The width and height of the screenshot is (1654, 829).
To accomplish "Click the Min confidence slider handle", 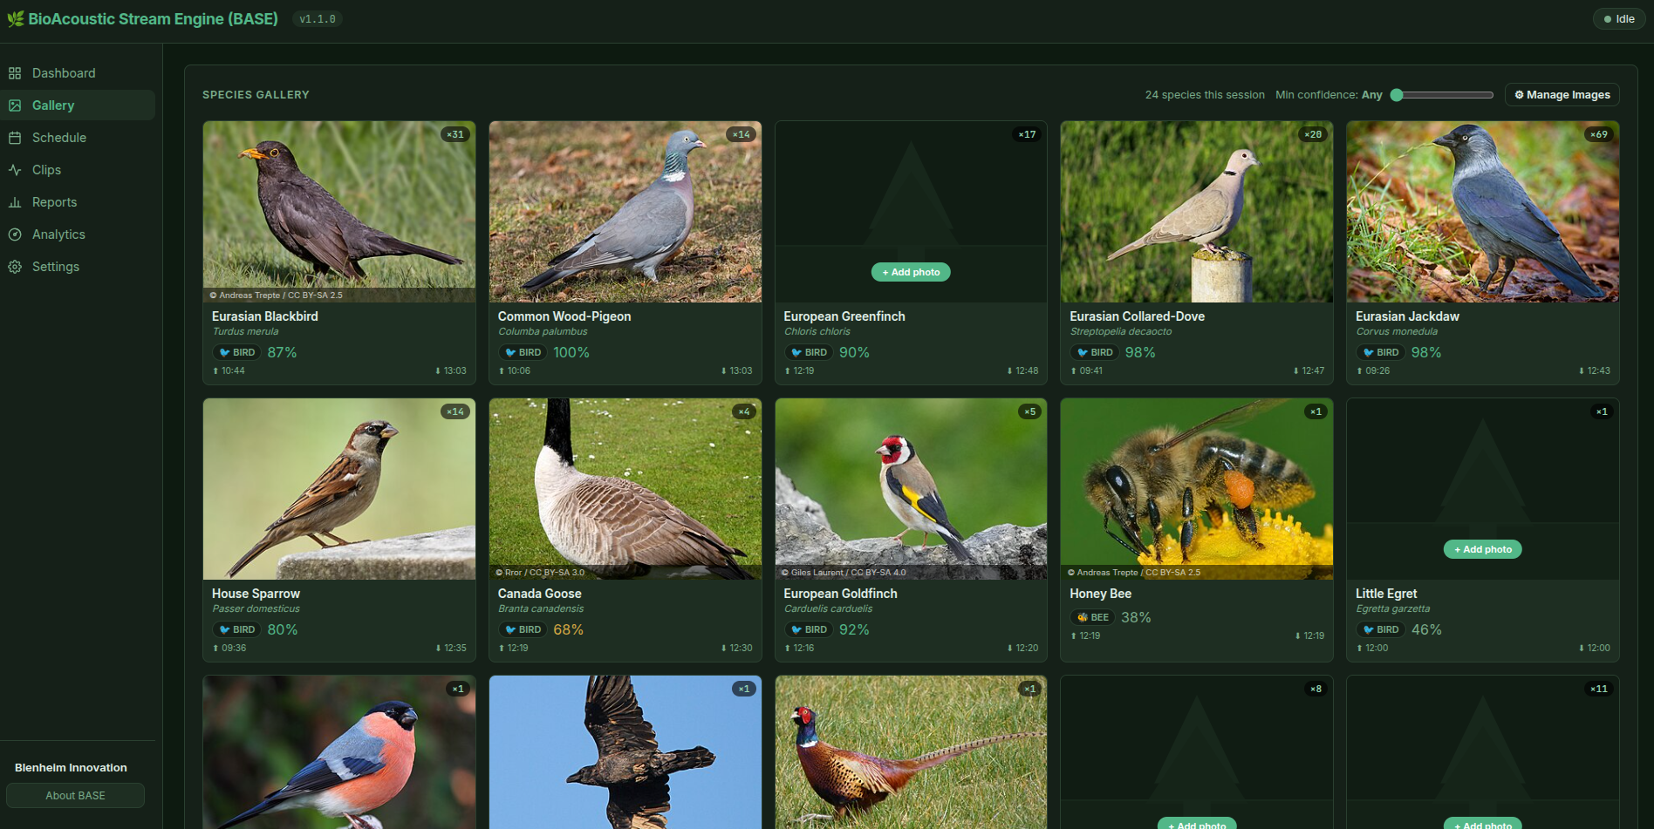I will coord(1397,95).
